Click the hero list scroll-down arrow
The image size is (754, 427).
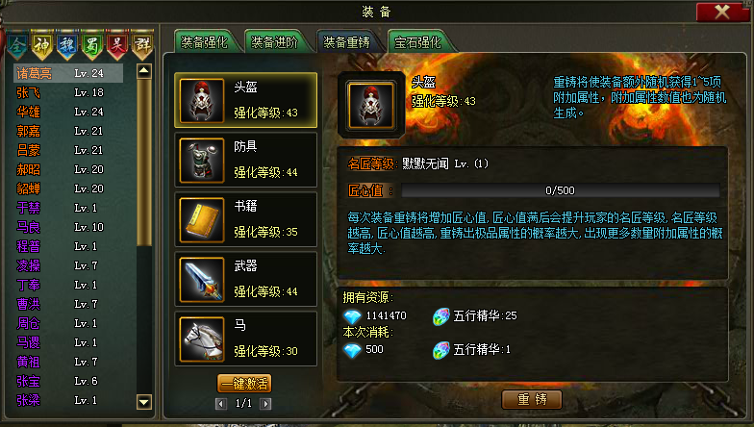pos(144,402)
